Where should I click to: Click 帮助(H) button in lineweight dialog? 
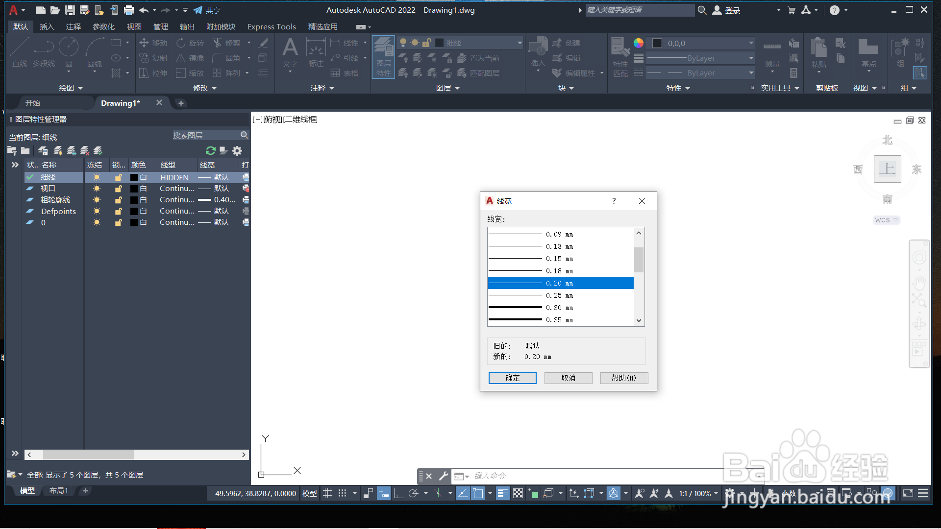pos(624,378)
